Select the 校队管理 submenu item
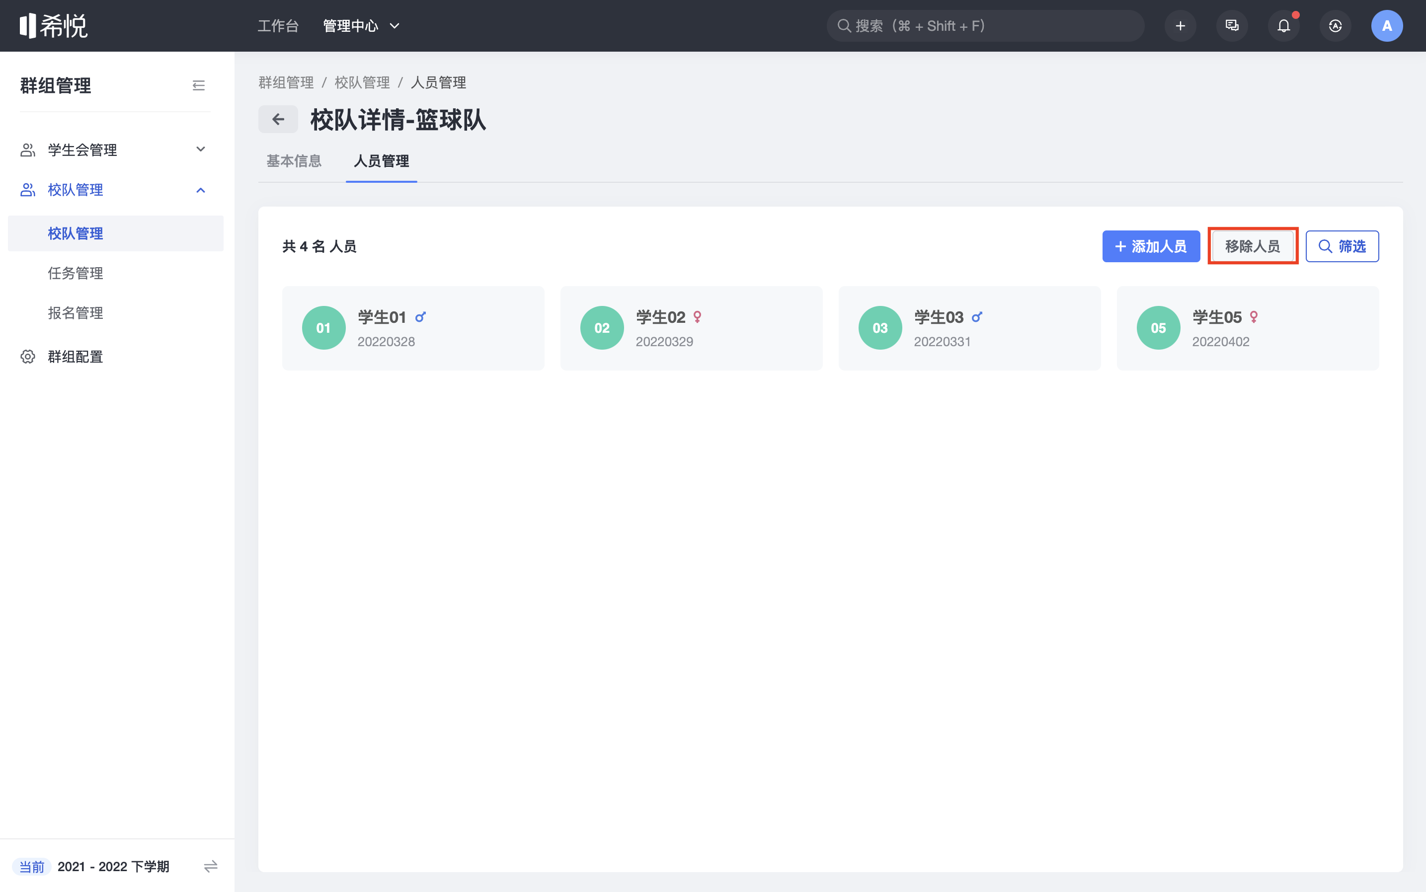The height and width of the screenshot is (892, 1426). pyautogui.click(x=116, y=233)
